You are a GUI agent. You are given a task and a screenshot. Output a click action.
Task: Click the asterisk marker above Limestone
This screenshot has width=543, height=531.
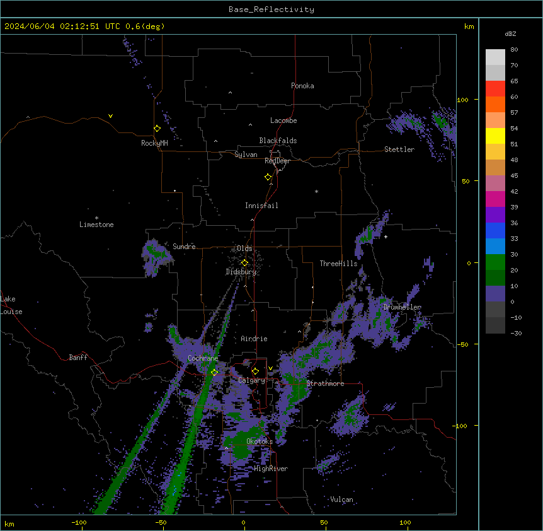point(96,218)
